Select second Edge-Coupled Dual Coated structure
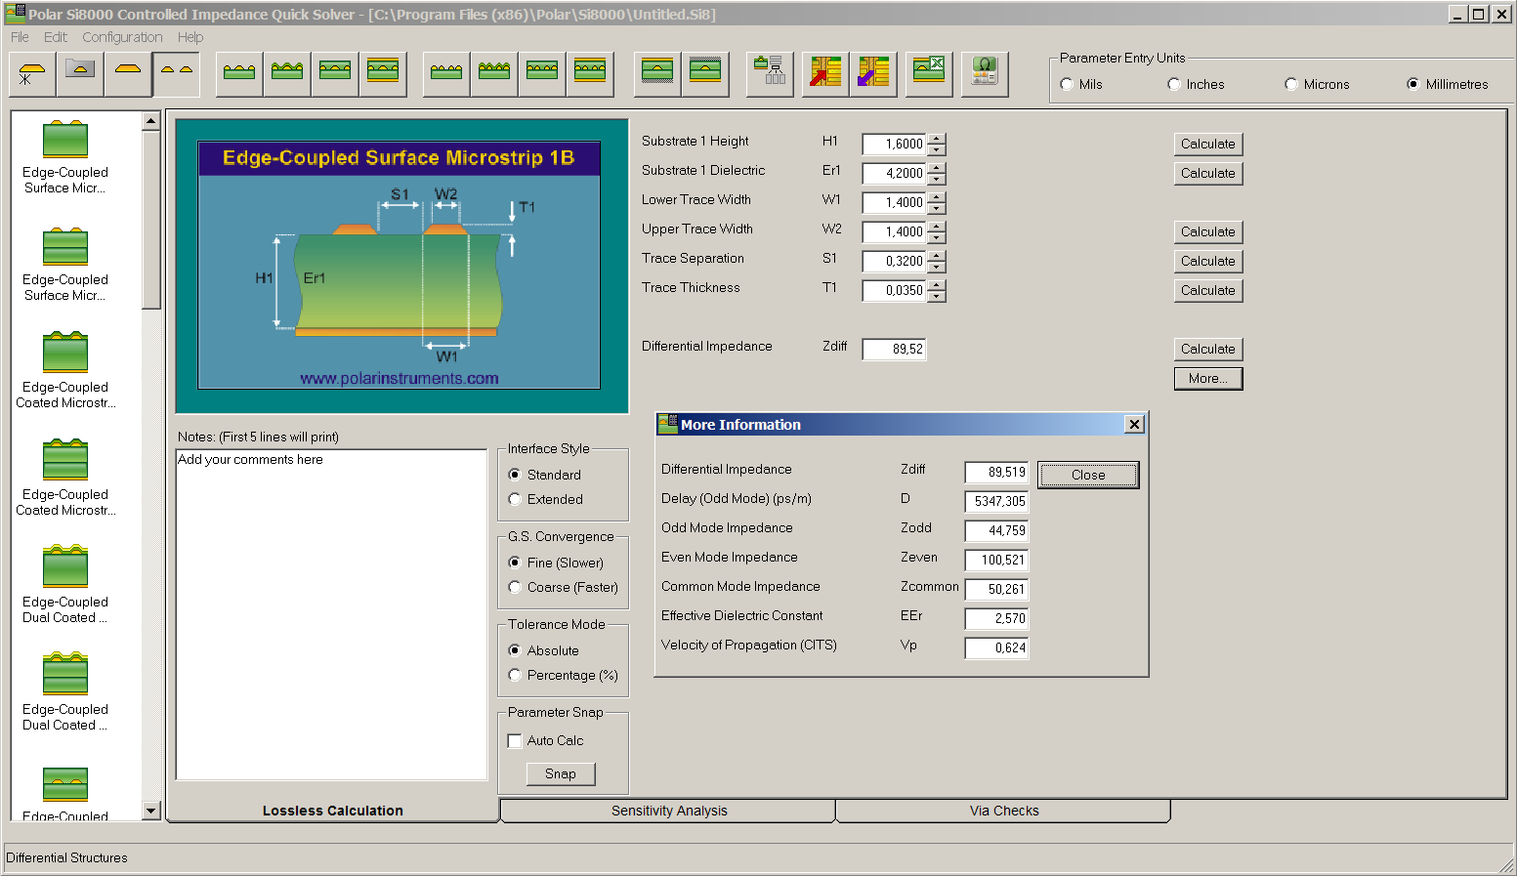 (65, 694)
